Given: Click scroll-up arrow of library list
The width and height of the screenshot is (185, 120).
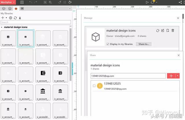Looking at the screenshot, I should coord(71,26).
